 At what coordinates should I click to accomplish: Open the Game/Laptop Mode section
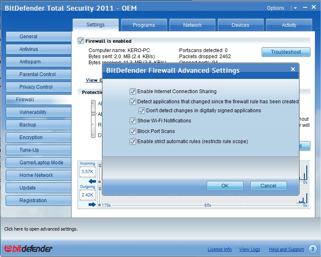click(39, 163)
